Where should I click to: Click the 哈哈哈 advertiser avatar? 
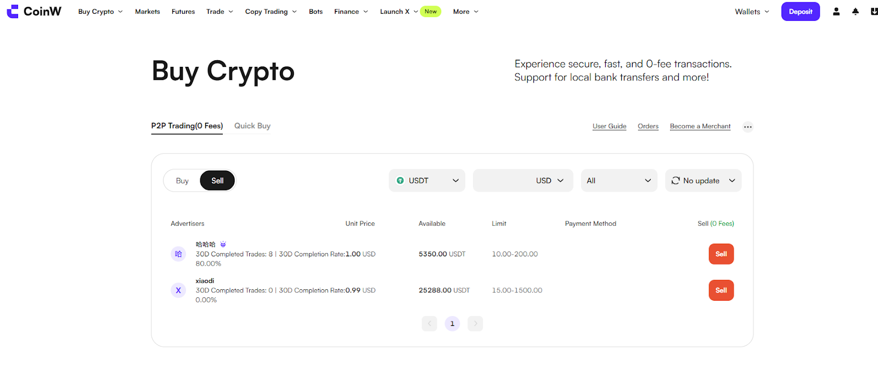(178, 254)
